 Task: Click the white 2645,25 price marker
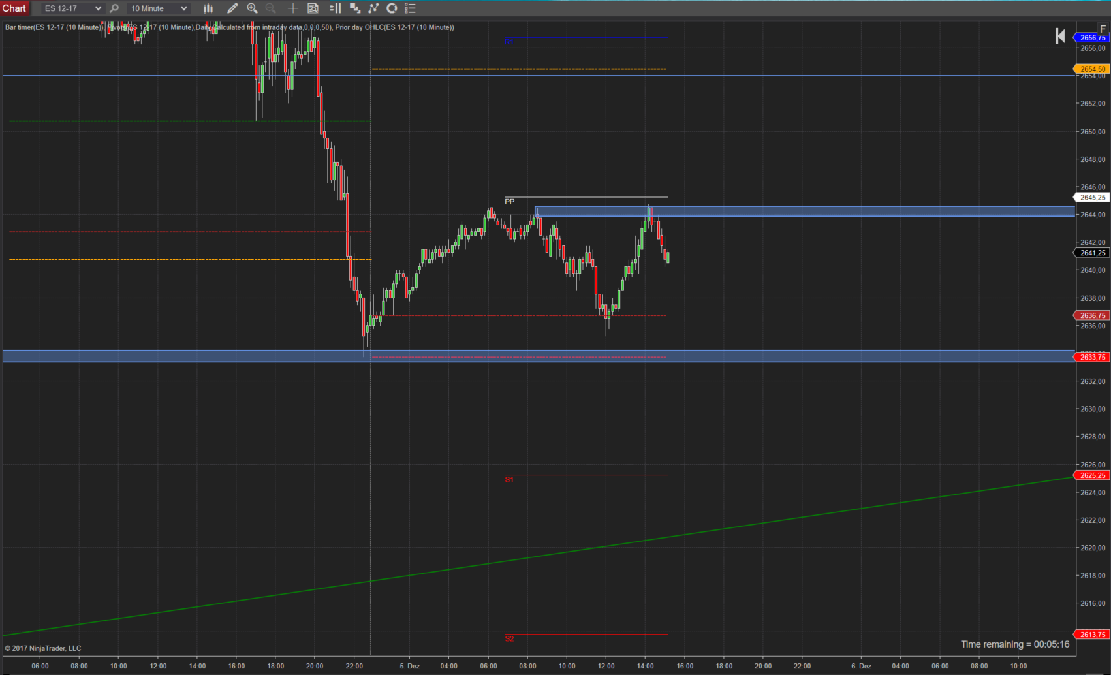pos(1092,197)
